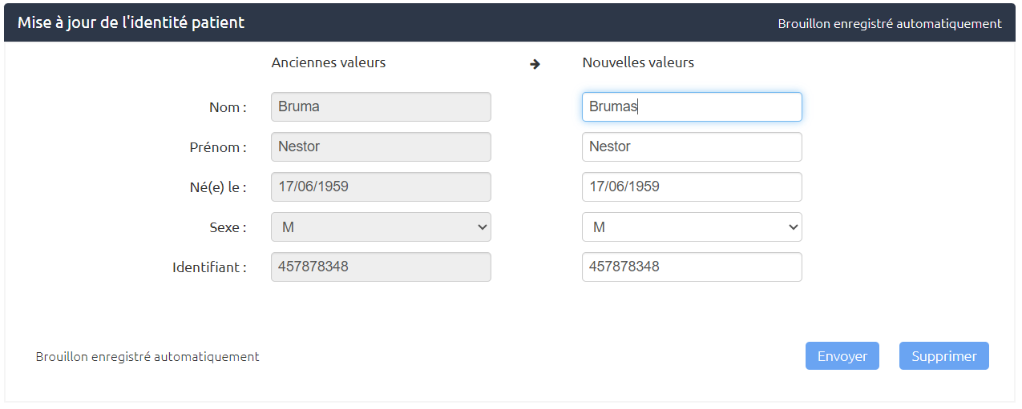Click the Sexe : label
Viewport: 1022px width, 409px height.
(228, 227)
